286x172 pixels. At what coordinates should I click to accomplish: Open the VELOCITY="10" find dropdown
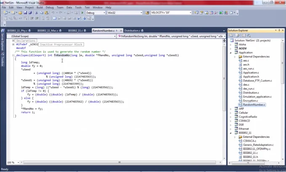[x=191, y=13]
